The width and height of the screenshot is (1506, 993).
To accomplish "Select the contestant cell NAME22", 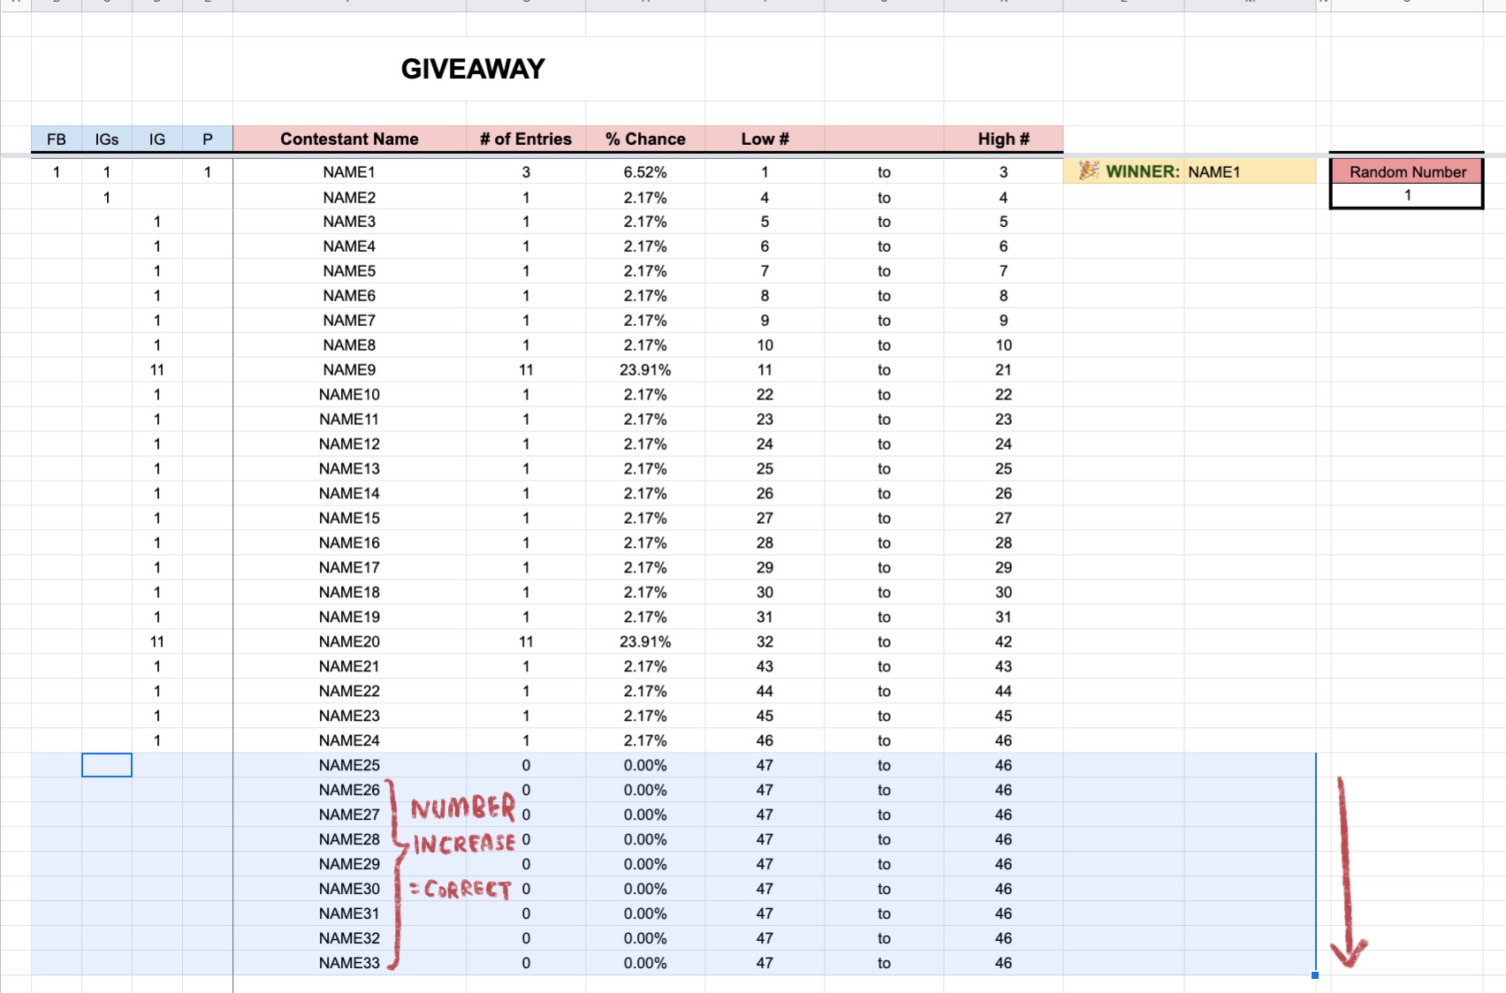I will (x=349, y=692).
